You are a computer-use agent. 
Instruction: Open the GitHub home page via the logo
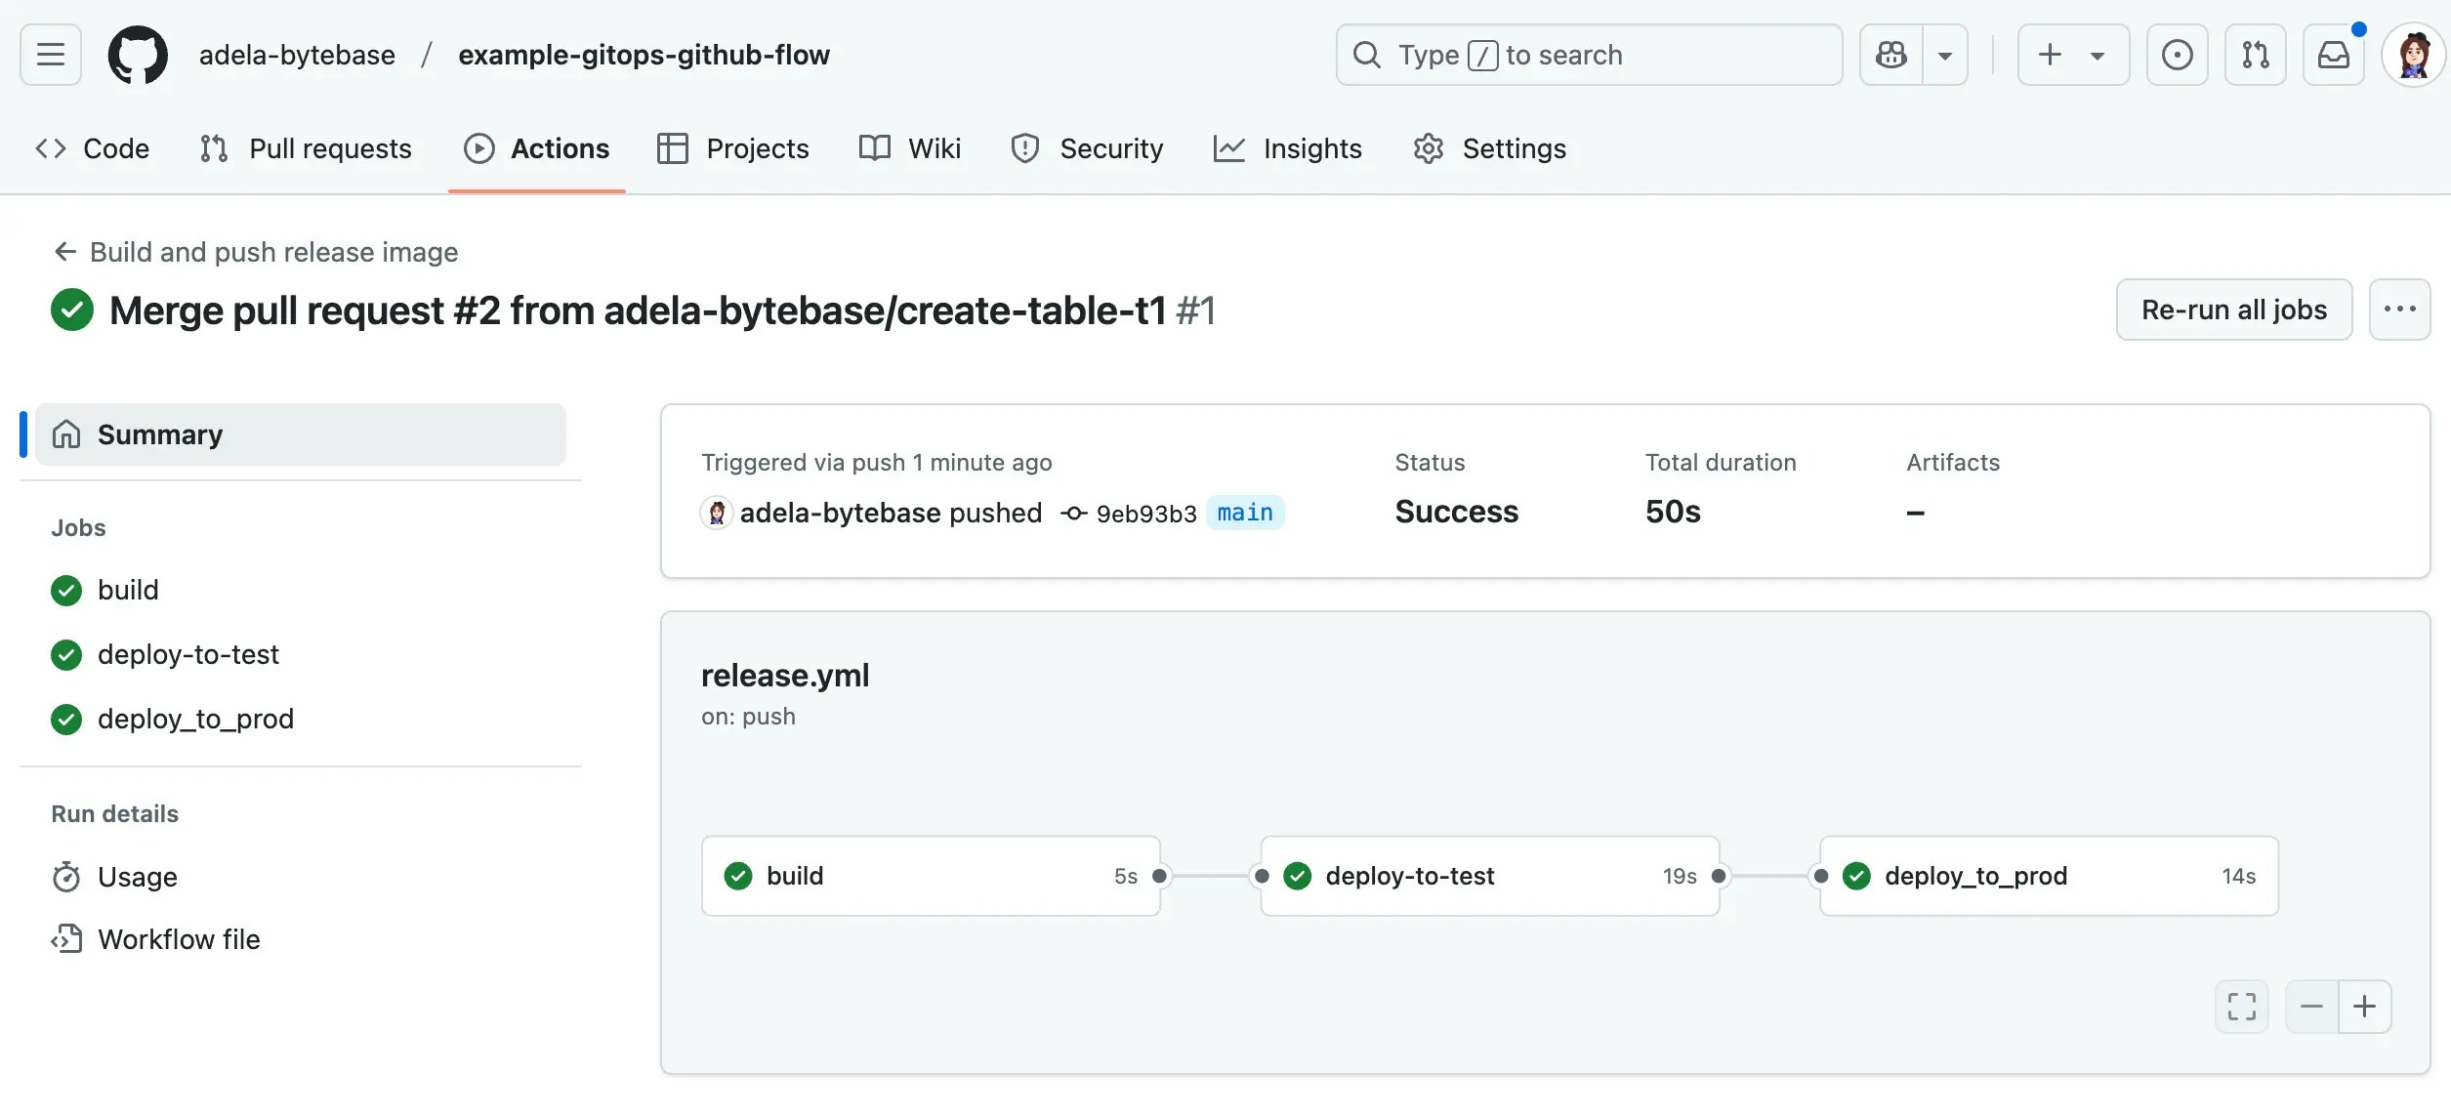pos(138,54)
